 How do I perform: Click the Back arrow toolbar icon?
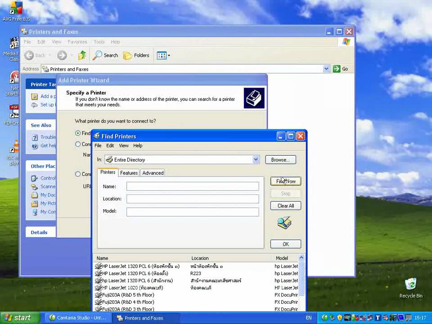point(29,55)
